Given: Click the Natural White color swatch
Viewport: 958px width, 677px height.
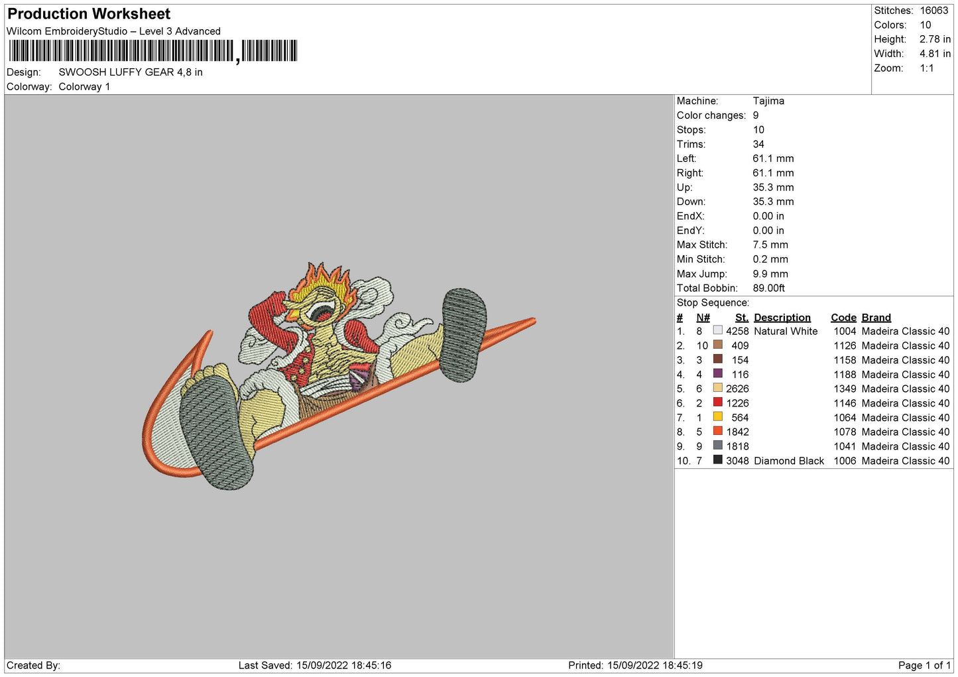Looking at the screenshot, I should click(717, 330).
